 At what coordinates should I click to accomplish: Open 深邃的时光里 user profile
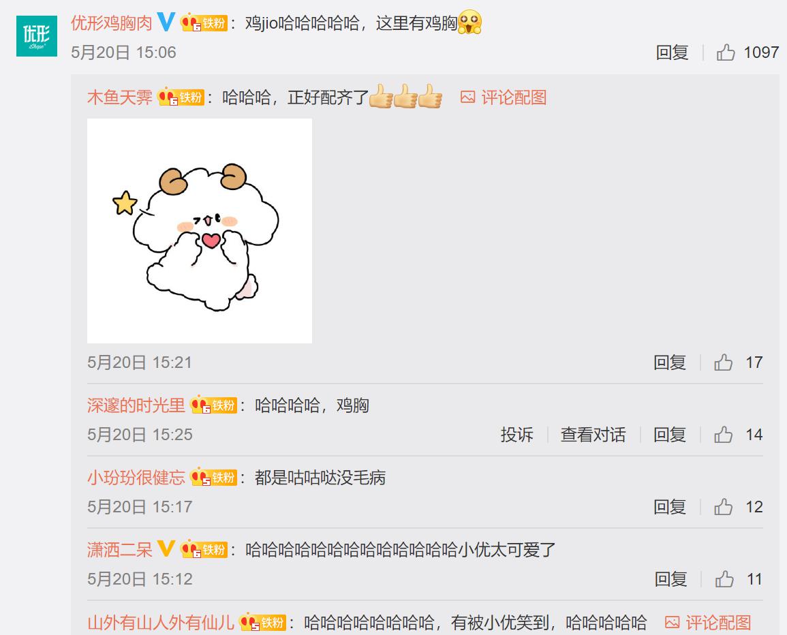click(x=136, y=405)
